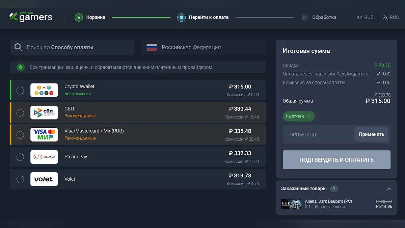Image resolution: width=405 pixels, height=228 pixels.
Task: Click the Crypto ewallet coins logo
Action: pos(44,90)
